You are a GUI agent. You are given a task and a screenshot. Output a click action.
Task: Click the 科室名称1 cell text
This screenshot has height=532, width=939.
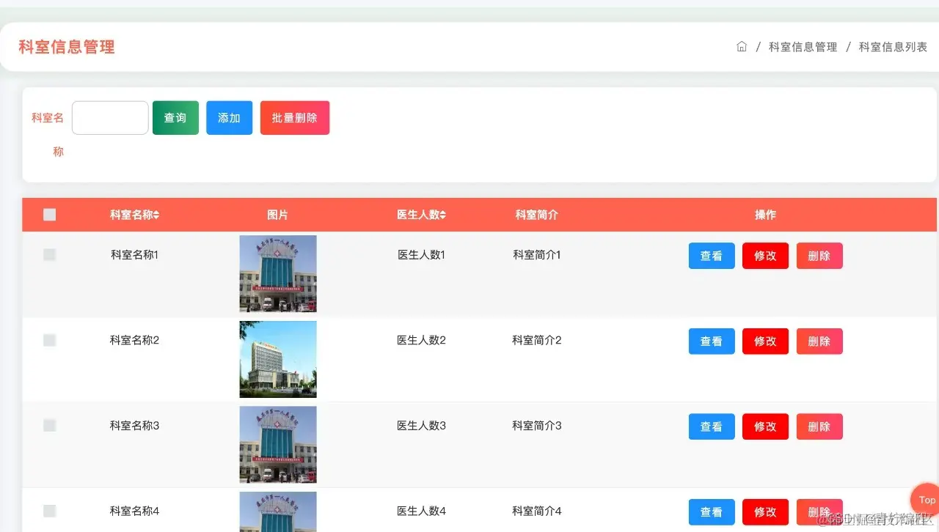pos(134,254)
